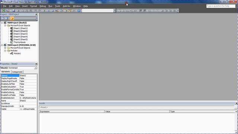This screenshot has width=238, height=134.
Task: Select Sheet3 (Sheet3) in project tree
Action: pyautogui.click(x=21, y=34)
